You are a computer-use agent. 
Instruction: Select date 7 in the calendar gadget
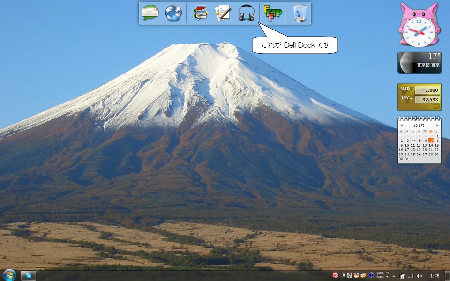click(431, 140)
